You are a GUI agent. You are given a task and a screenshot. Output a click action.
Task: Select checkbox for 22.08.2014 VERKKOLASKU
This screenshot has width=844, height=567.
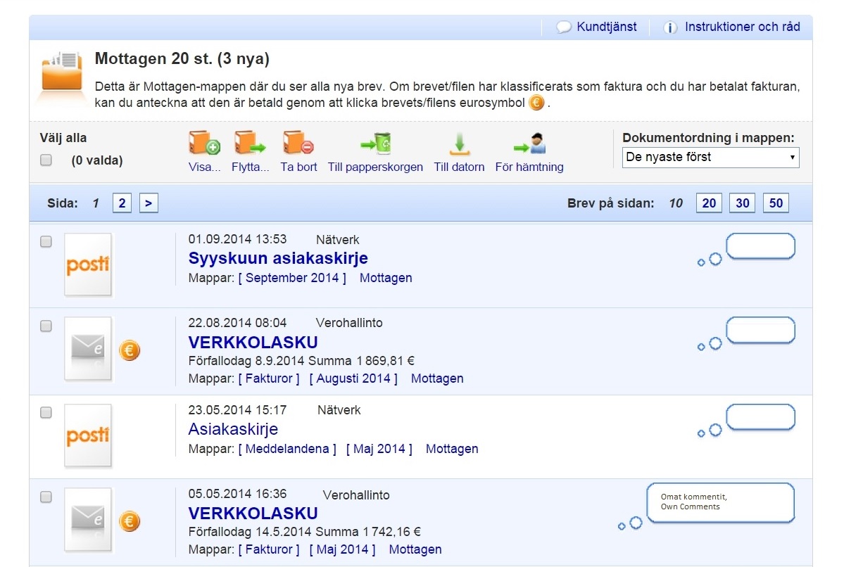coord(46,326)
